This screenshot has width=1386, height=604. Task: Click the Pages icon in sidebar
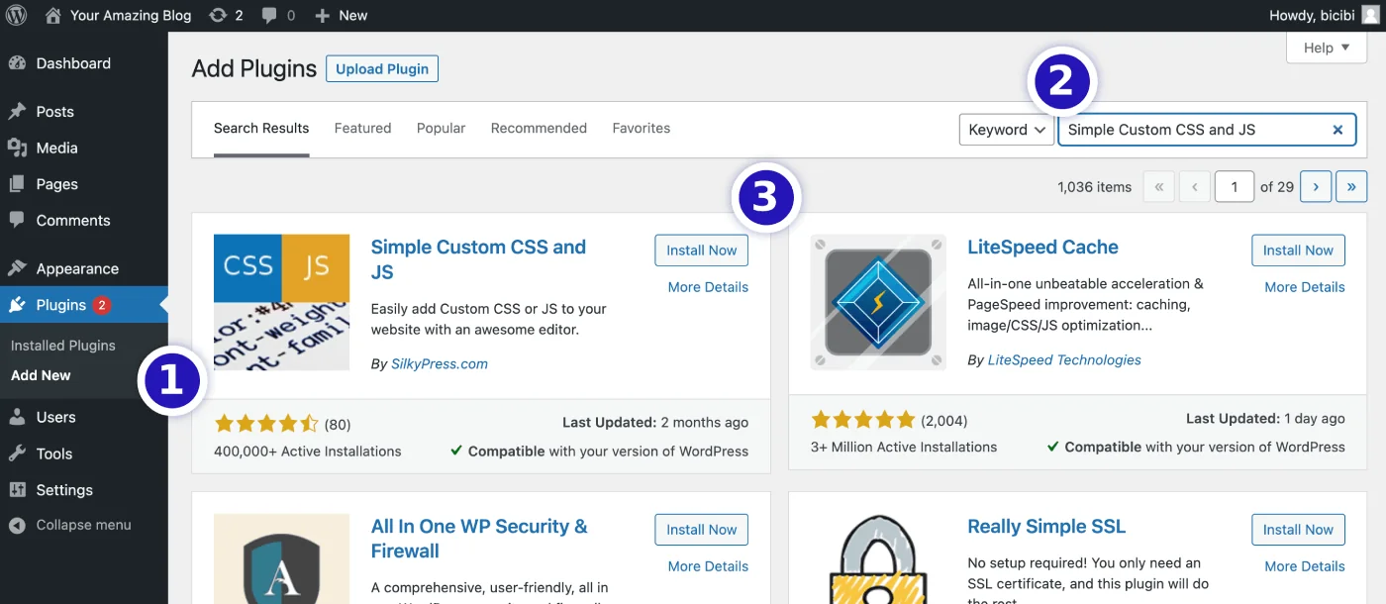tap(17, 184)
